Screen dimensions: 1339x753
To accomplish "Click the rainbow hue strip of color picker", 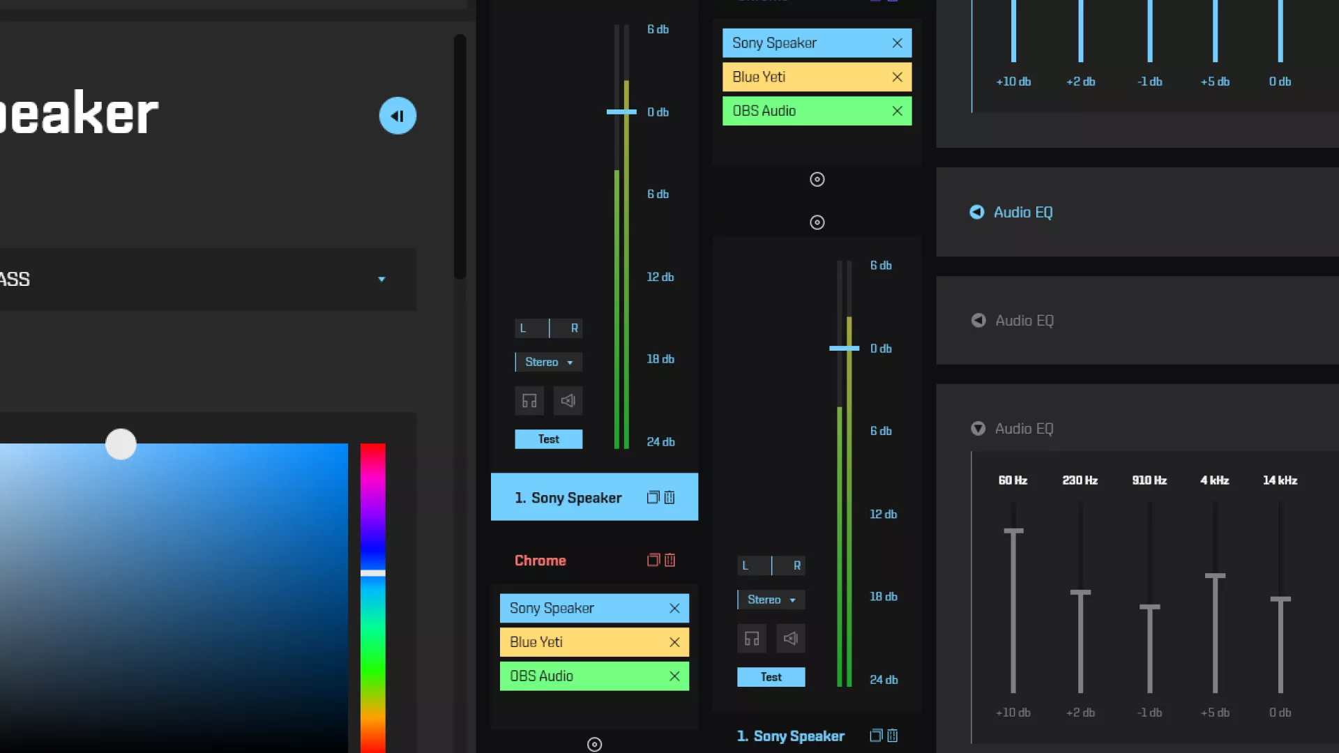I will tap(372, 627).
